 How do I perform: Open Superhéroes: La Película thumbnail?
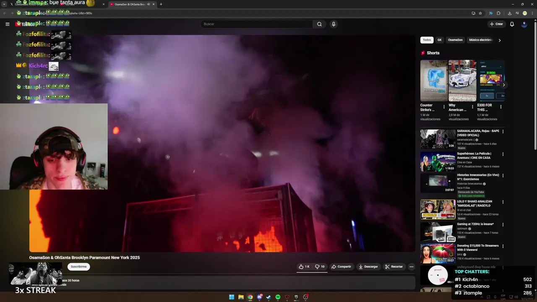coord(438,161)
